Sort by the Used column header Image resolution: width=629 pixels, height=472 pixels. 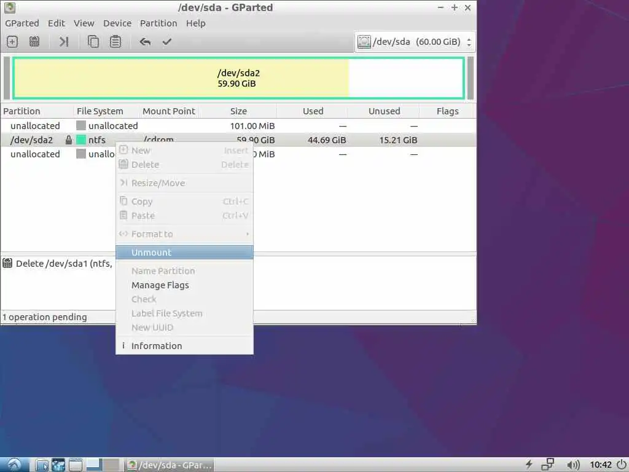point(313,111)
